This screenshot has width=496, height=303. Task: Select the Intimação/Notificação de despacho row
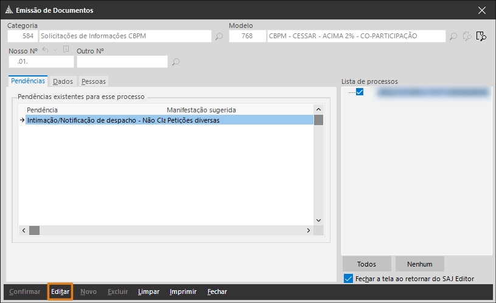tap(169, 120)
